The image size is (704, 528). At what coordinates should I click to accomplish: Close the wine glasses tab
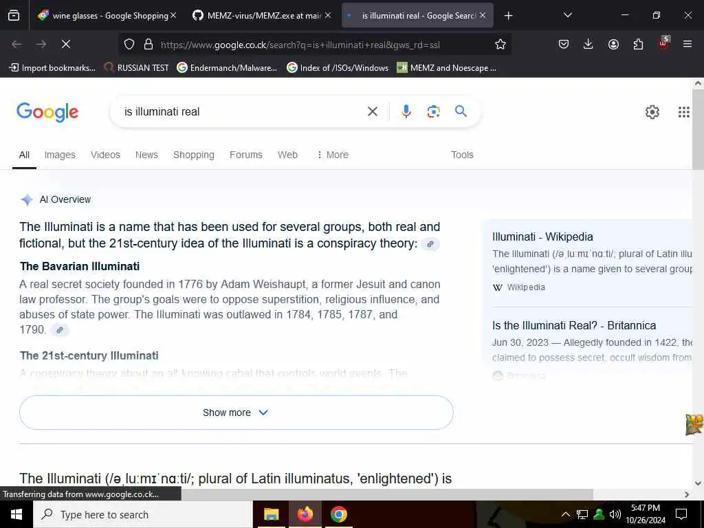click(173, 15)
